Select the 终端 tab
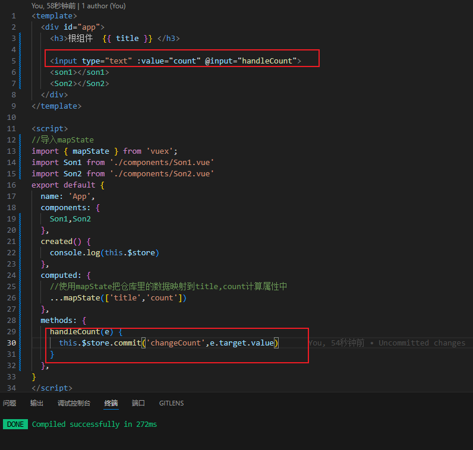473x450 pixels. [x=111, y=403]
